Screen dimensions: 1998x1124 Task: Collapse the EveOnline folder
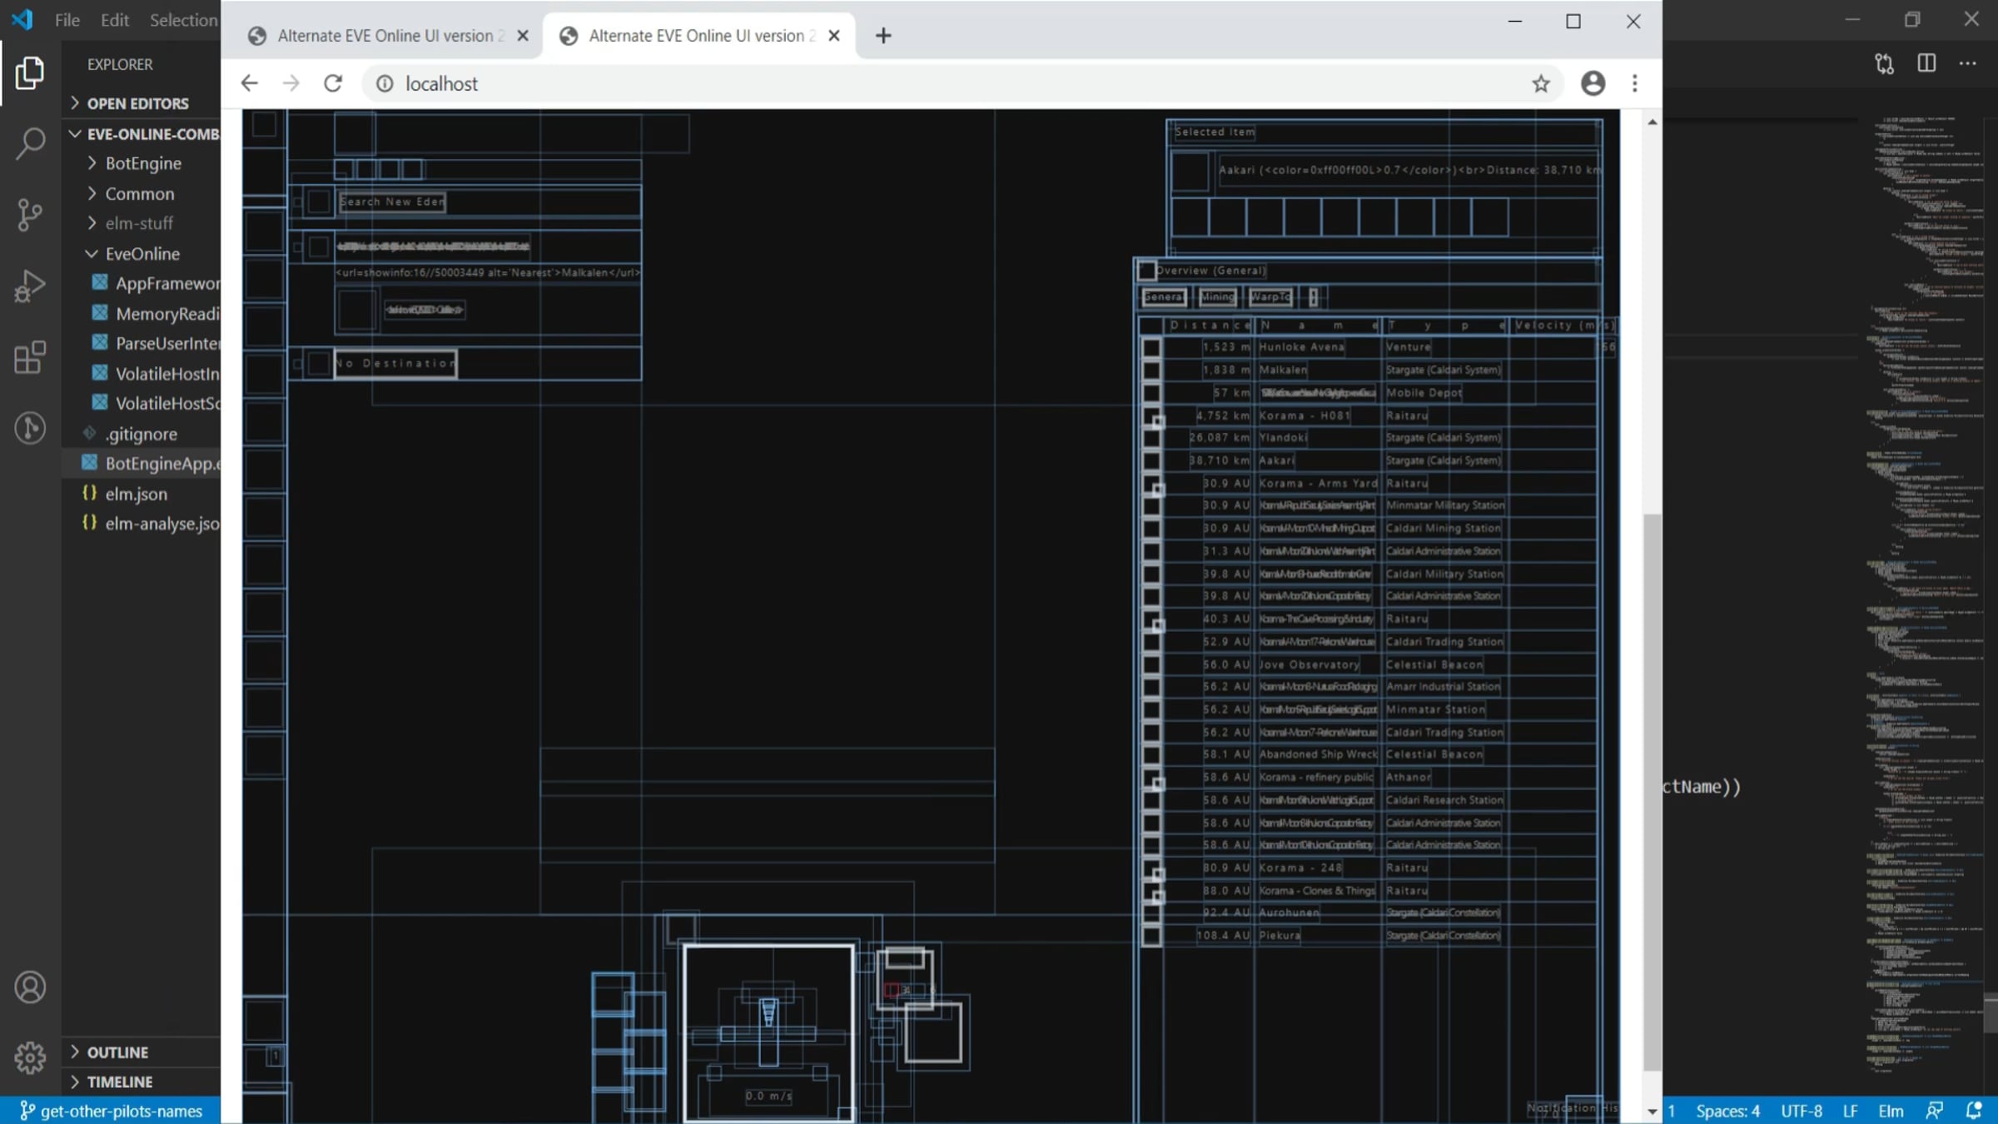(x=142, y=254)
